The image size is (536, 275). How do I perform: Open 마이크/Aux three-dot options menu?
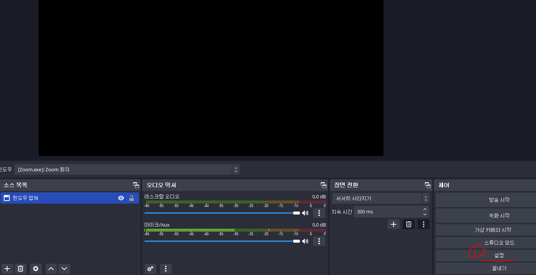pyautogui.click(x=319, y=241)
